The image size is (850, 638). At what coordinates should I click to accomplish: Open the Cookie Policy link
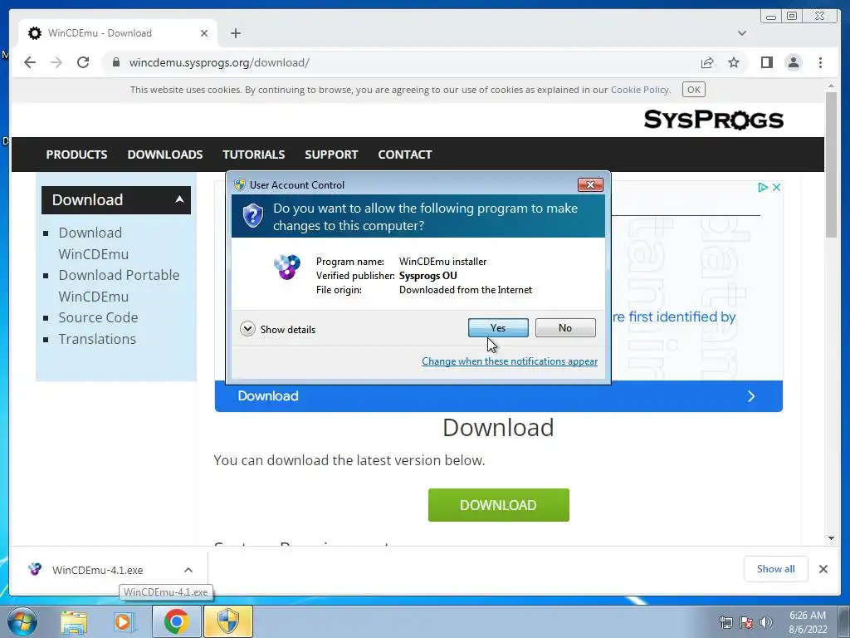point(640,90)
